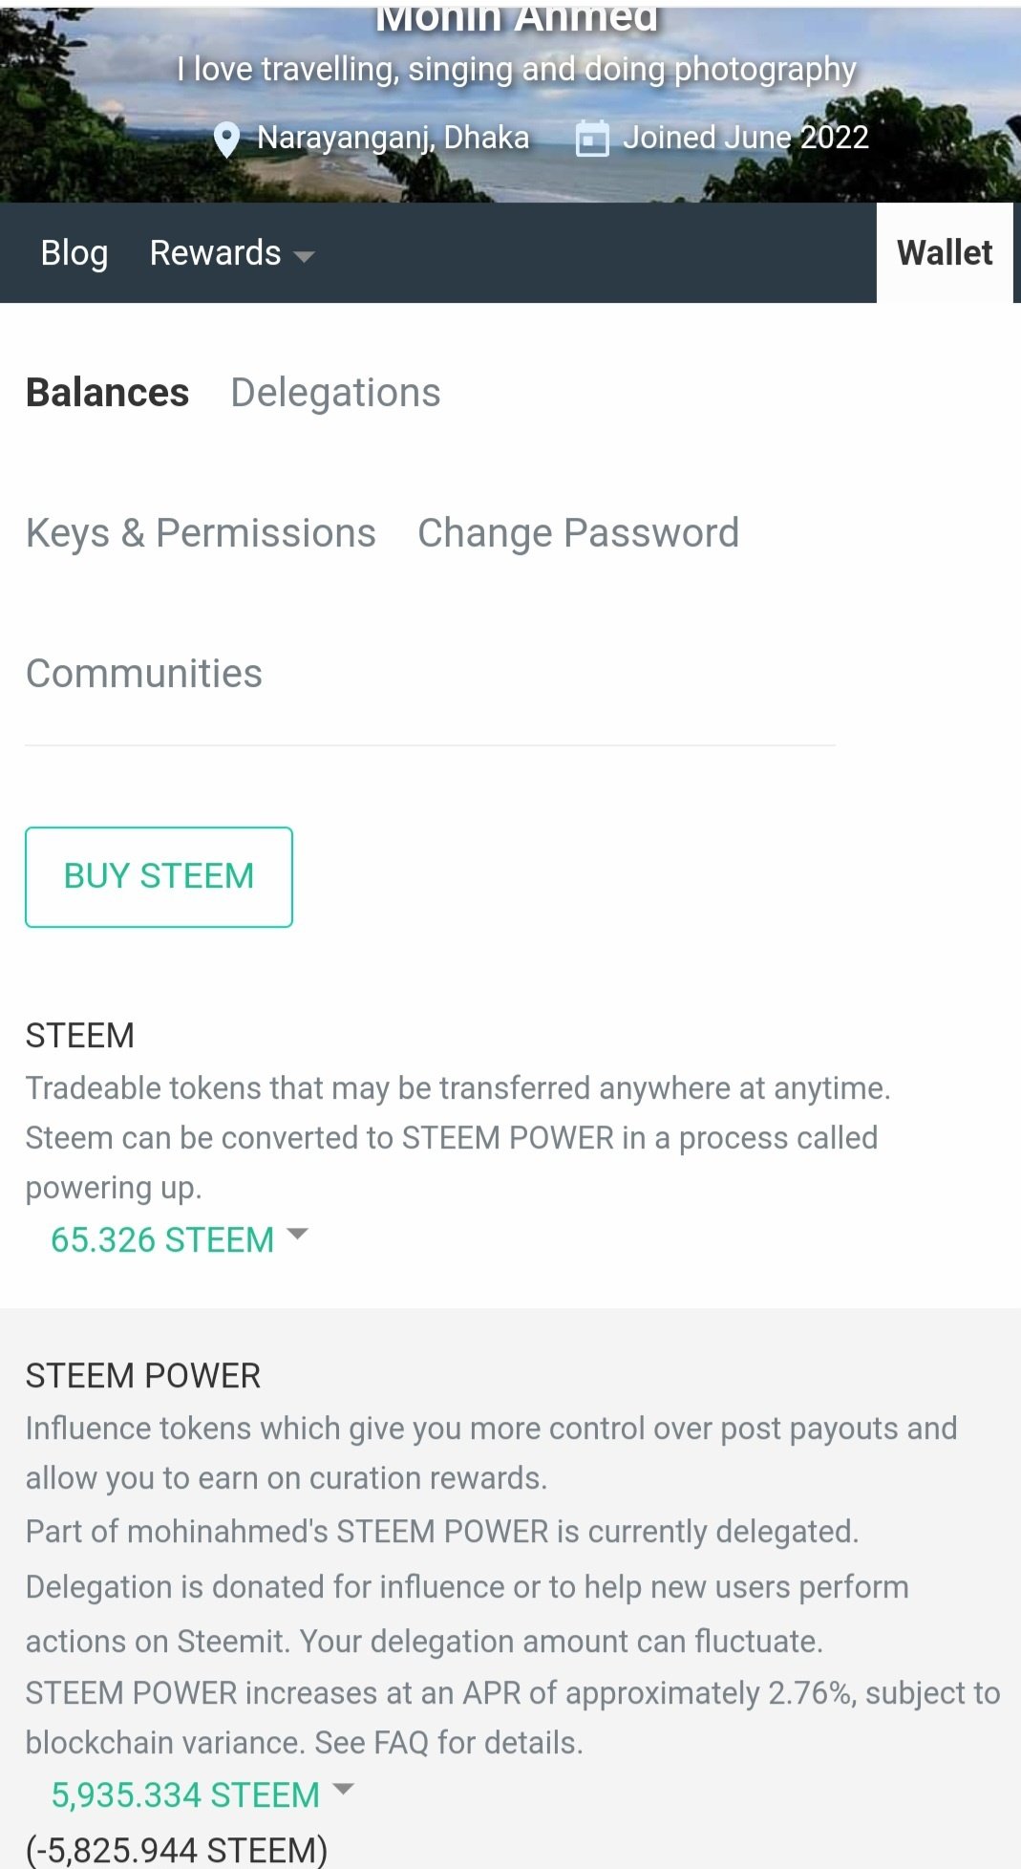Click the caret arrow next to Rewards
Image resolution: width=1021 pixels, height=1869 pixels.
(x=304, y=256)
